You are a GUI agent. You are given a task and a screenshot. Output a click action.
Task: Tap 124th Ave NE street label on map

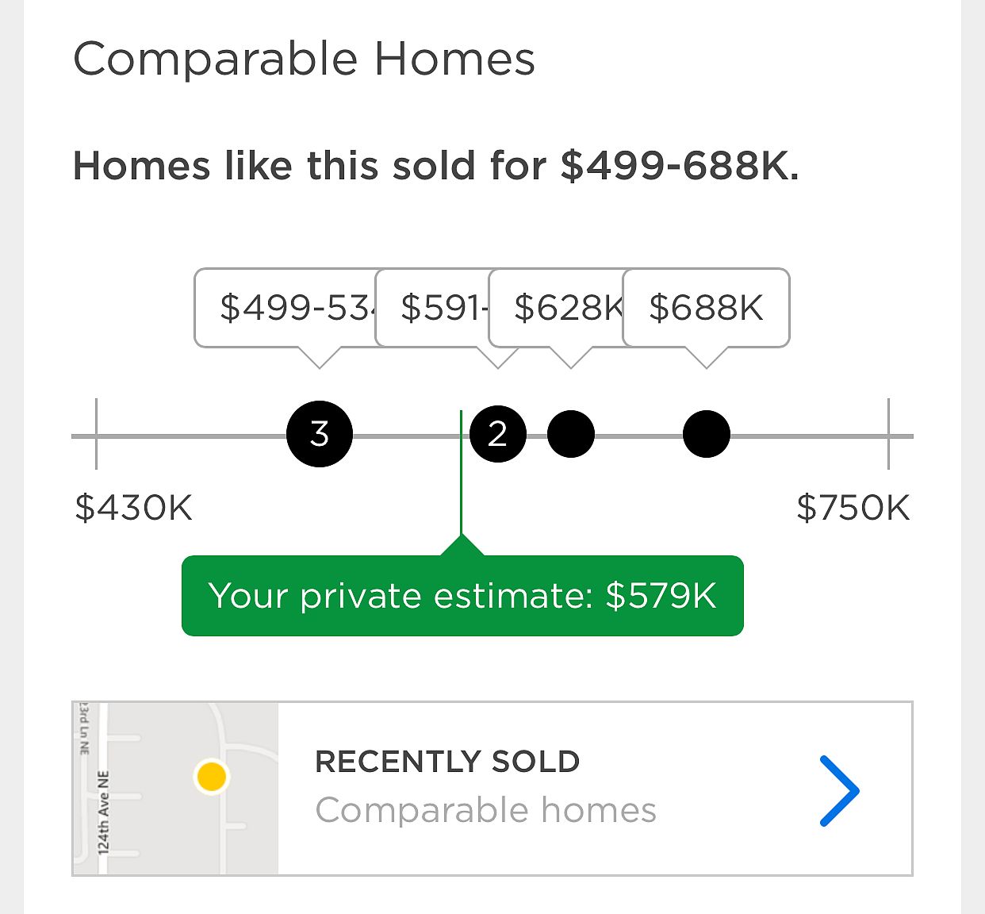pos(103,812)
